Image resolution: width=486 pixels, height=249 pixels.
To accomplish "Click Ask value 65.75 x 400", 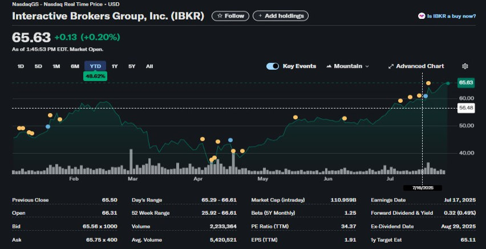I will [102, 240].
